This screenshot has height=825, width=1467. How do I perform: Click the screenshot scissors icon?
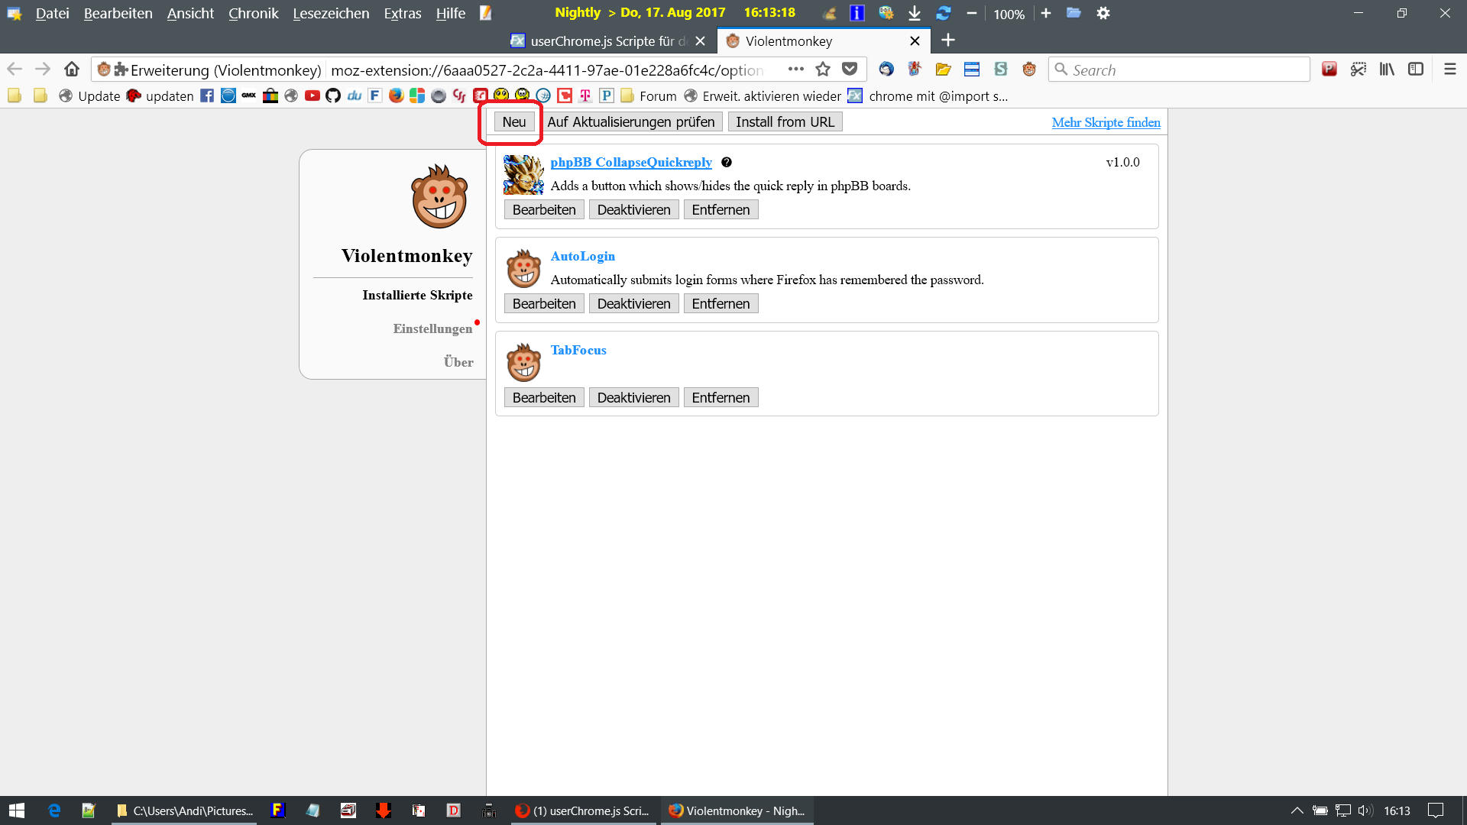[x=1358, y=70]
